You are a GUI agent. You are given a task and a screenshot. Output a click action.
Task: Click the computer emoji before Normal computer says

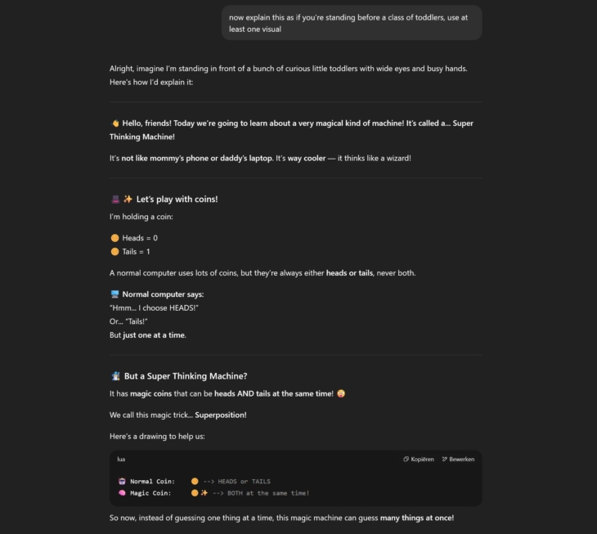coord(114,294)
